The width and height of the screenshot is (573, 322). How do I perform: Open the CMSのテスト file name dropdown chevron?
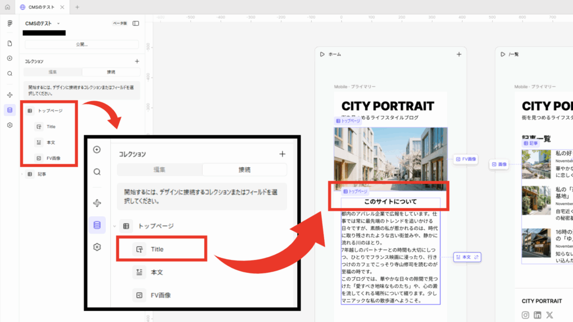coord(58,23)
